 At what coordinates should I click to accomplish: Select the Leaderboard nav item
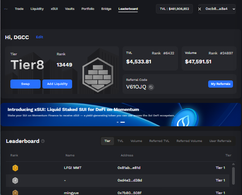click(128, 9)
